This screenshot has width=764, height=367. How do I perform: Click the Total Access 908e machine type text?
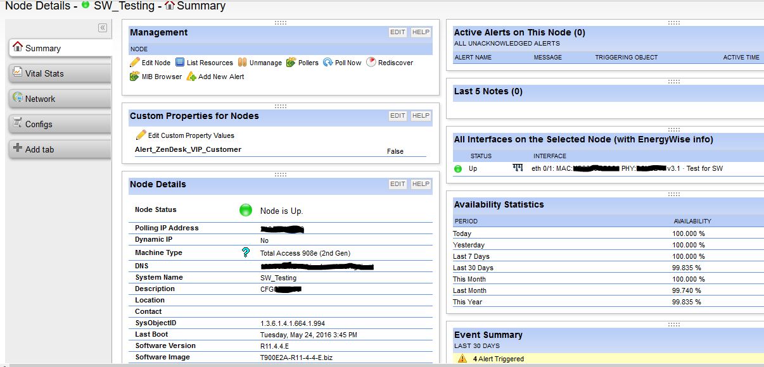pos(305,253)
